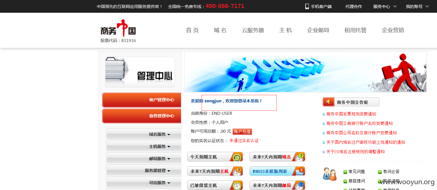Open 关于国内域名过户审核功能上线通知的通知 announcement

[x=366, y=142]
